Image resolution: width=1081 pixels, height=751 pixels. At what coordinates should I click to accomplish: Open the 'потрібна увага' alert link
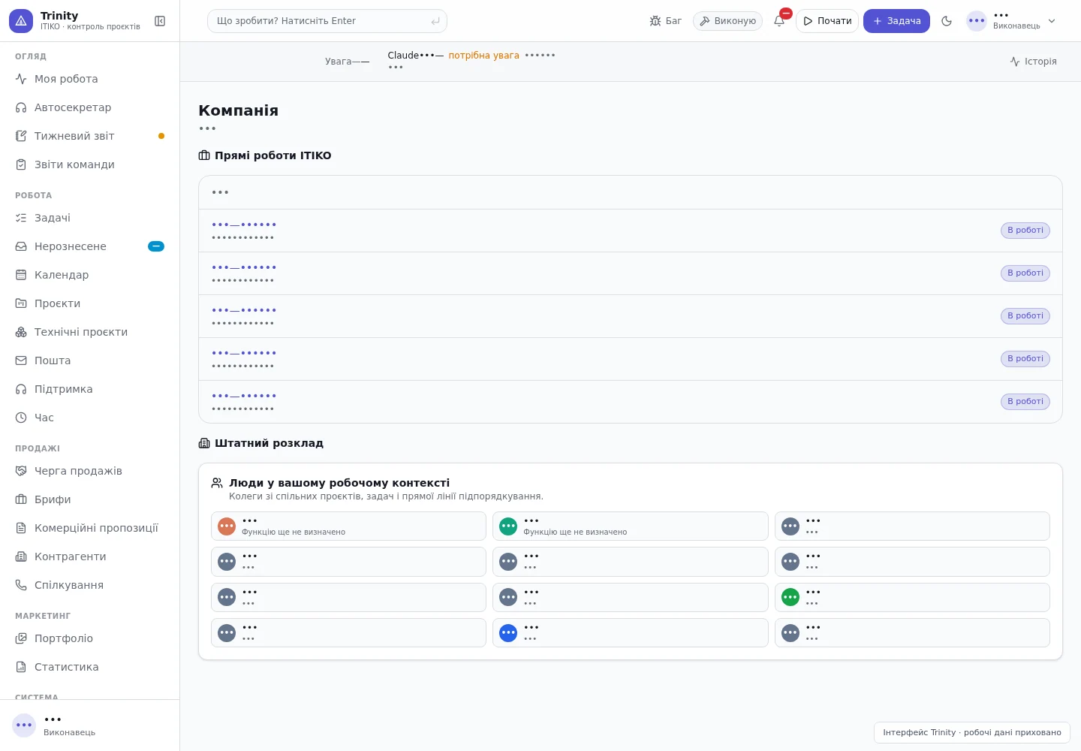[x=483, y=56]
